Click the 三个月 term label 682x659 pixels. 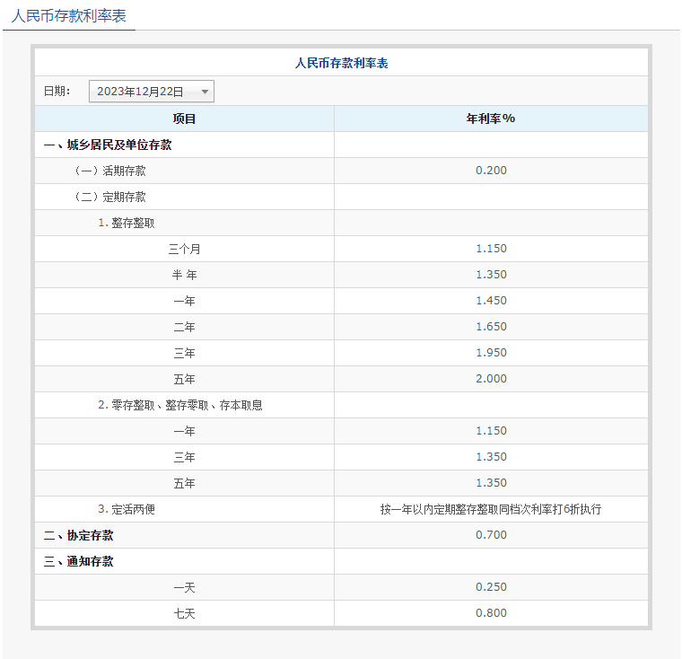(185, 249)
